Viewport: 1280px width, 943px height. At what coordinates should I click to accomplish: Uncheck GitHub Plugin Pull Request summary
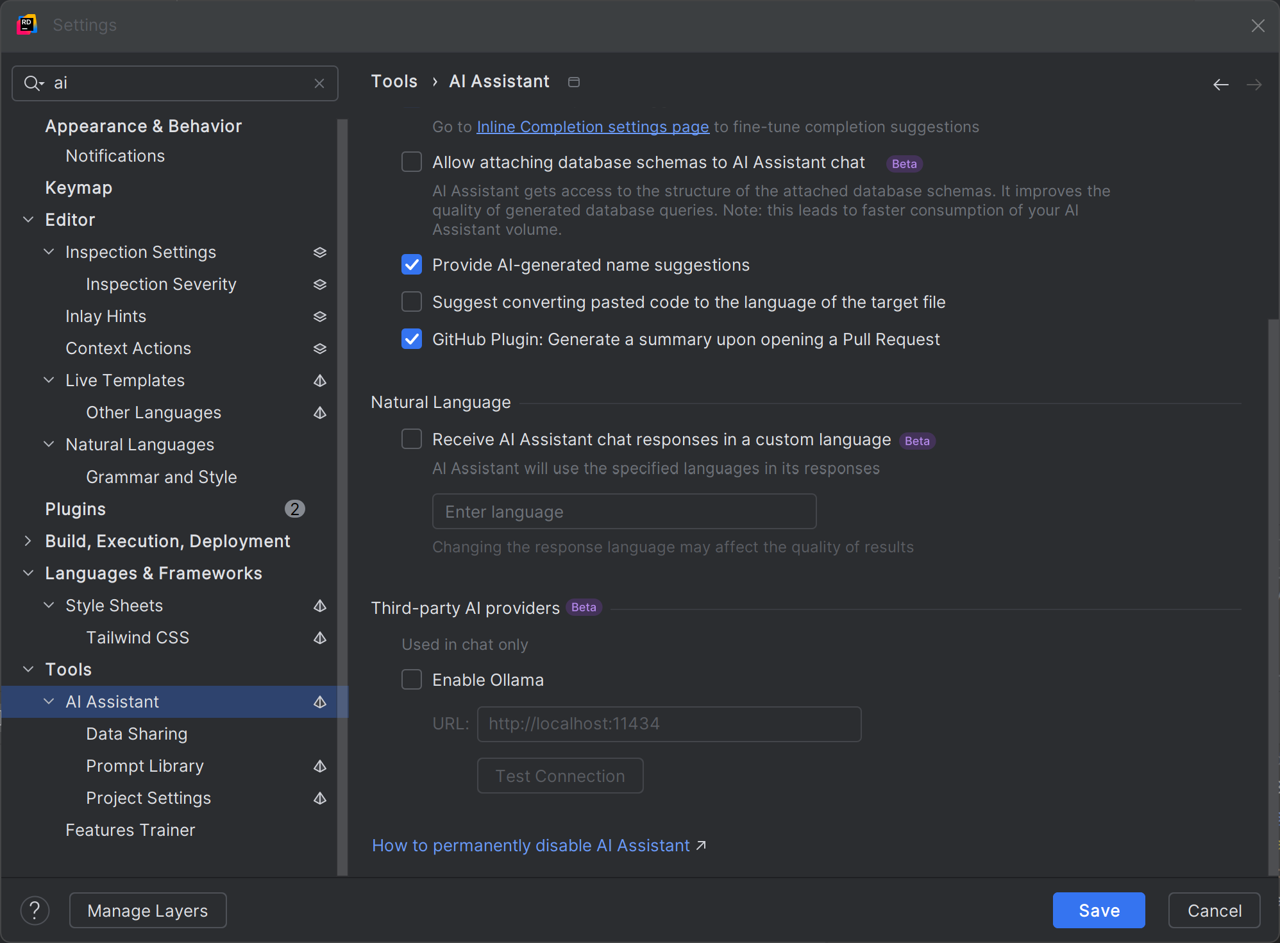[412, 339]
